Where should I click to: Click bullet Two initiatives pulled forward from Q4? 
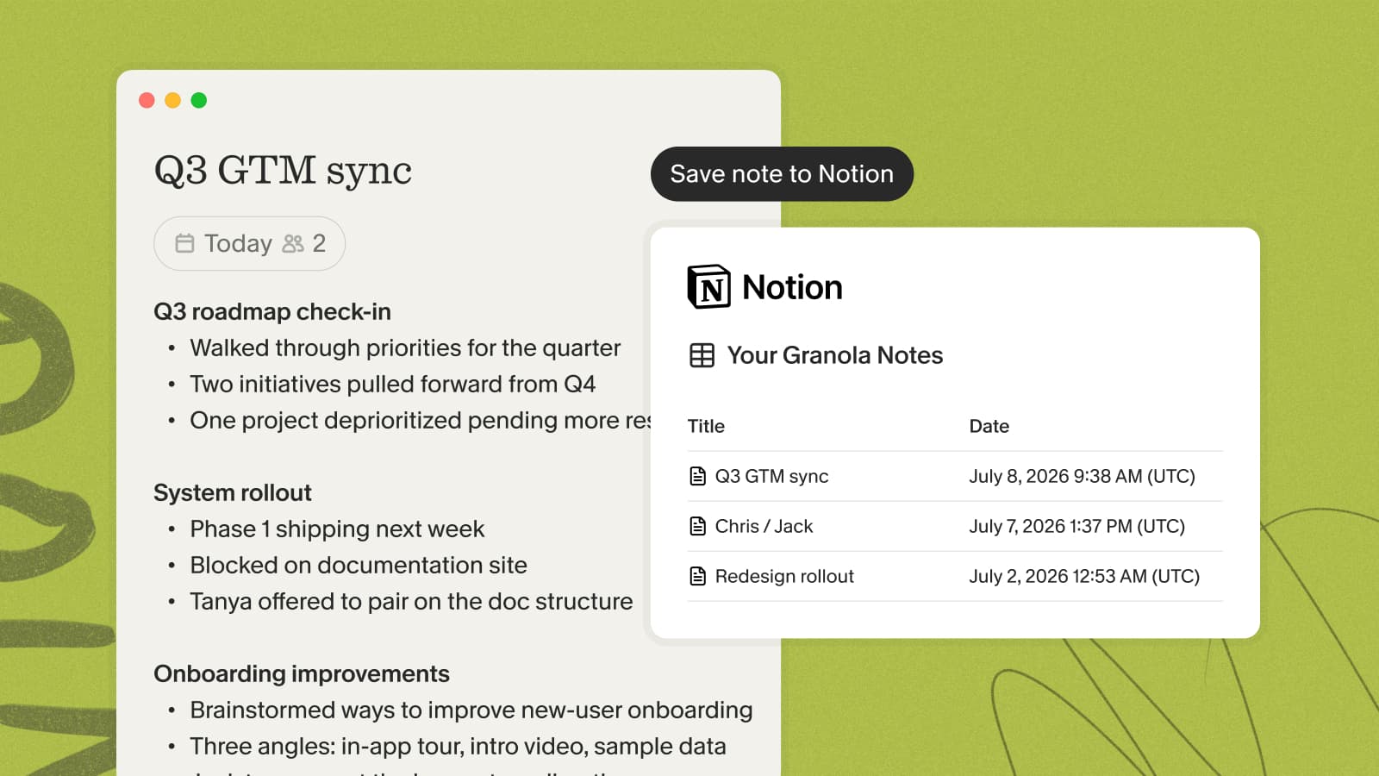[x=393, y=384]
